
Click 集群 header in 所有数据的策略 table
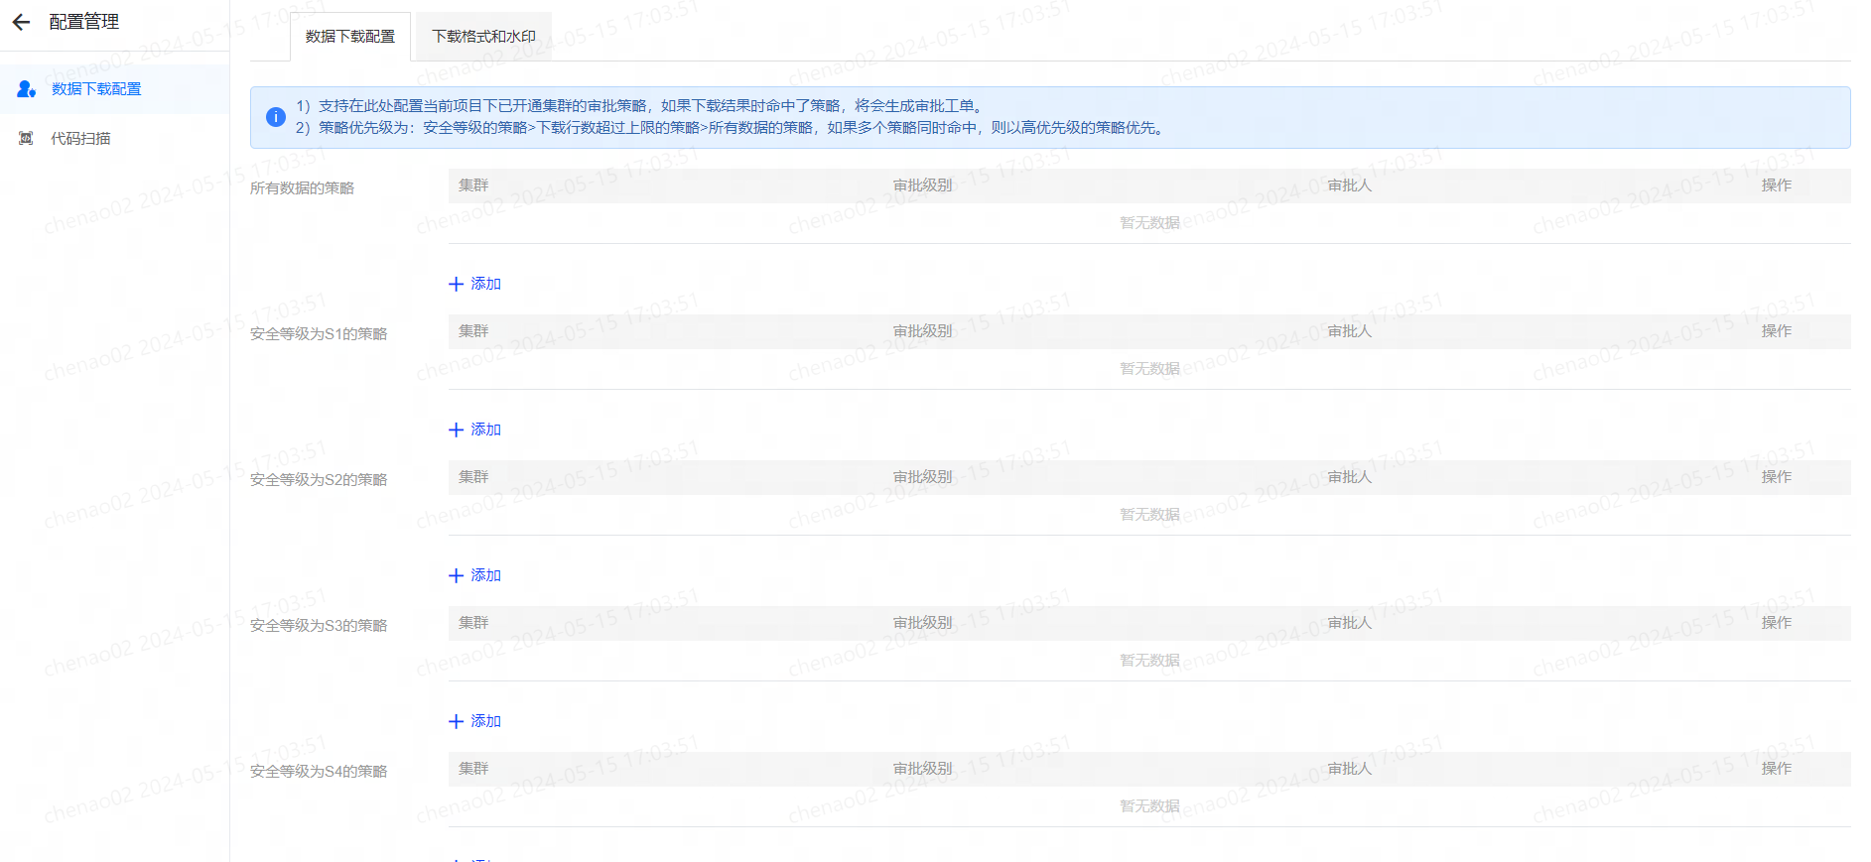[473, 185]
